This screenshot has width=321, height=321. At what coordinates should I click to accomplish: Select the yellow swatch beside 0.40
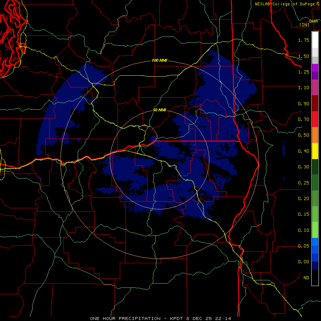(x=315, y=151)
